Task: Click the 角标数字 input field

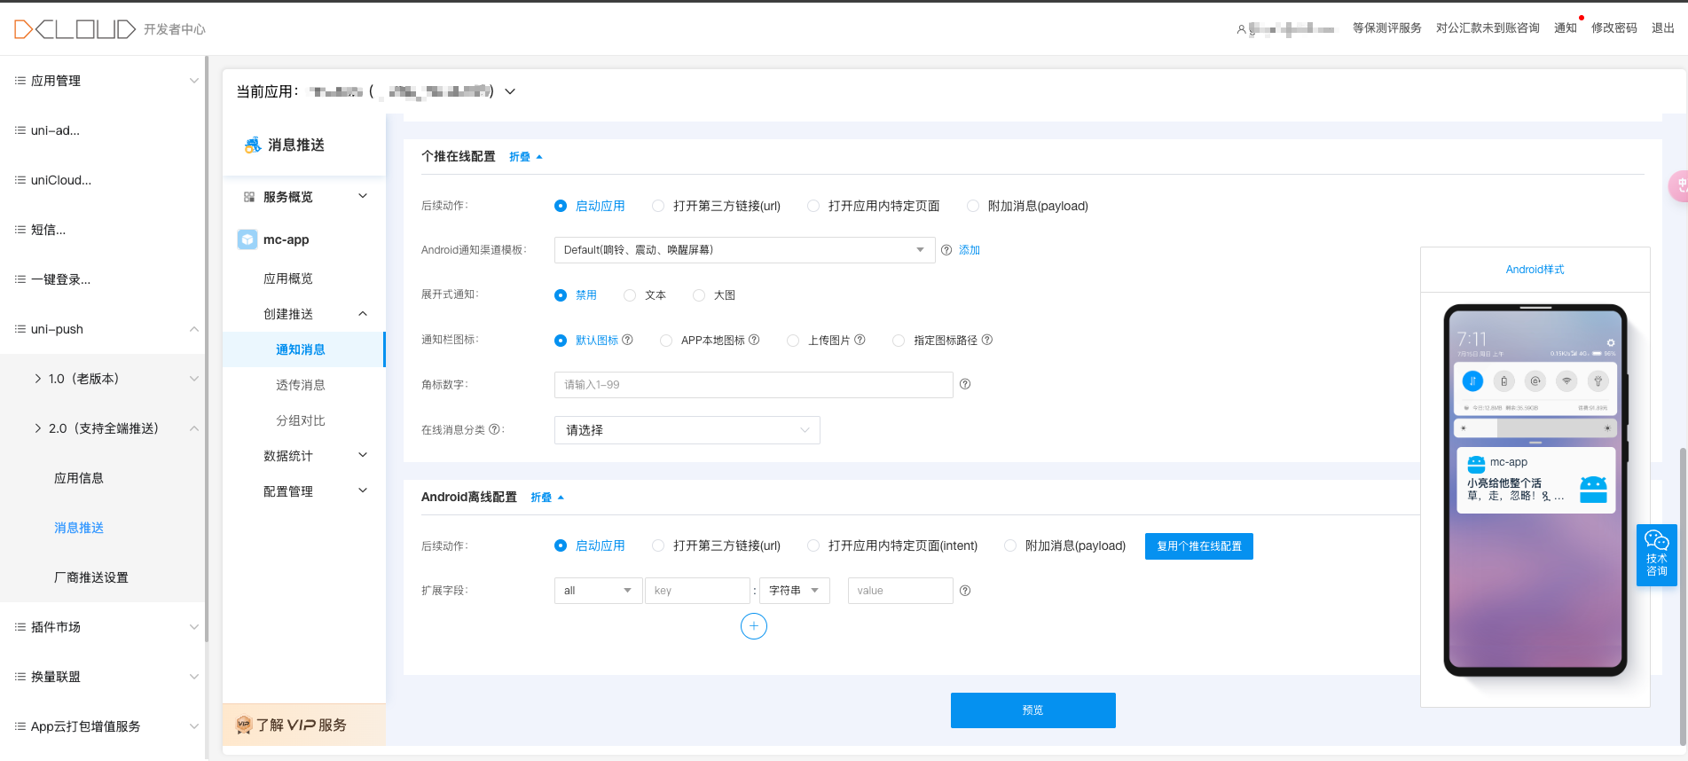Action: [753, 385]
